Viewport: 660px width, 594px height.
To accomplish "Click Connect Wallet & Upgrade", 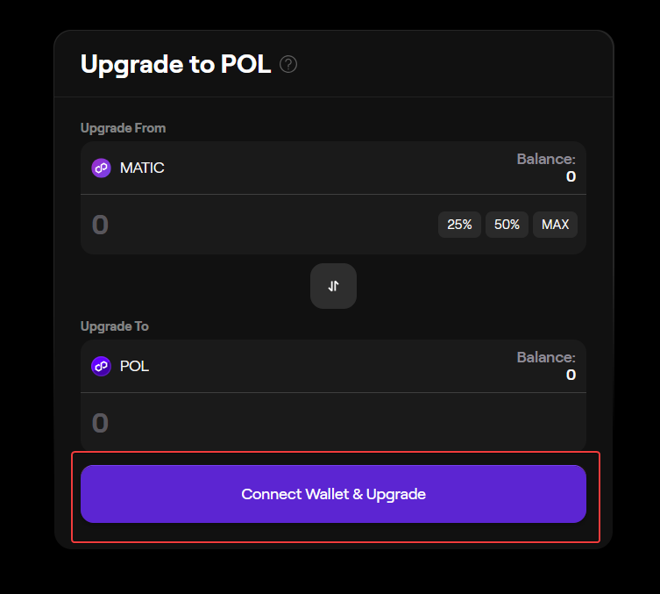I will point(333,494).
